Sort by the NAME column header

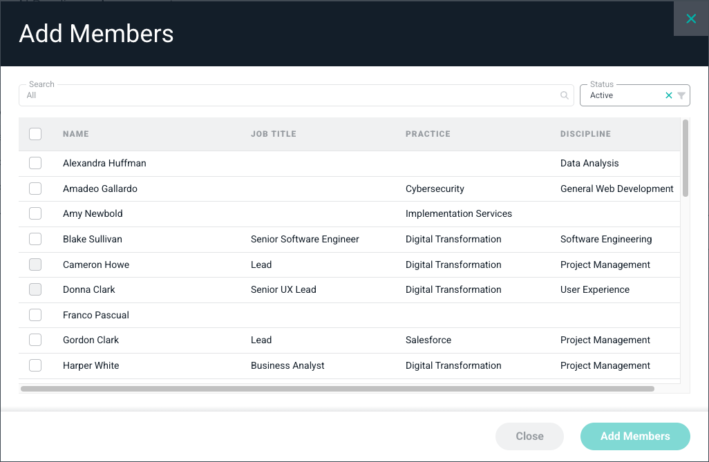coord(75,134)
